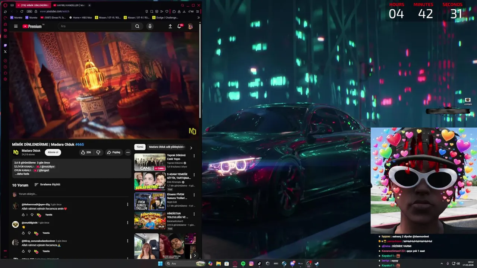Click the YouTube search magnifier button
Viewport: 477px width, 268px height.
(x=137, y=26)
